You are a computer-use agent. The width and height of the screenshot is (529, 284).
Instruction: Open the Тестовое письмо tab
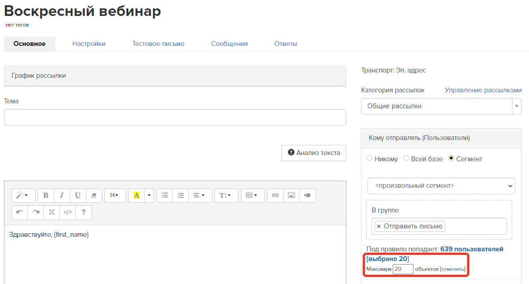[158, 44]
